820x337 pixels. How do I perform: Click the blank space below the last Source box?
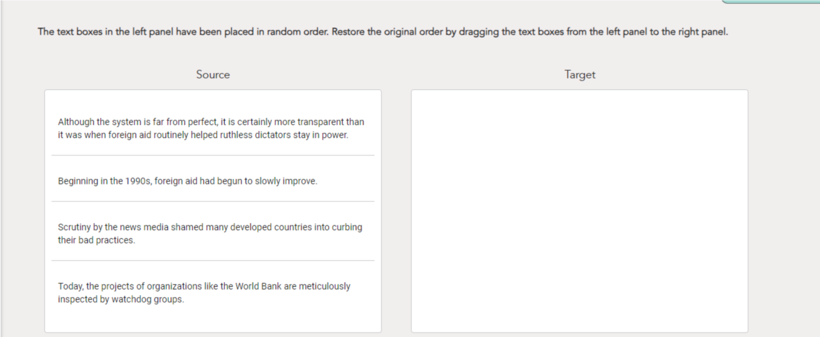(x=212, y=321)
